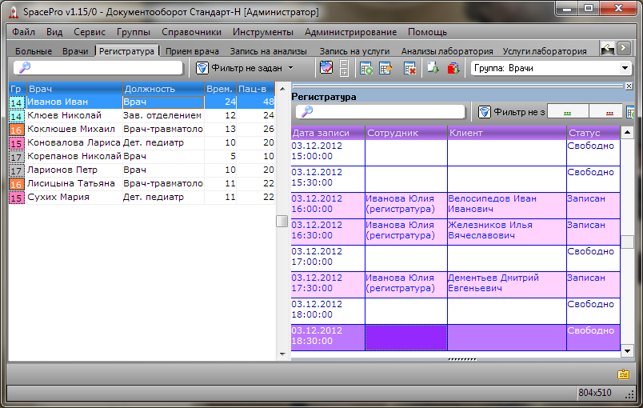Image resolution: width=643 pixels, height=408 pixels.
Task: Close the Регистратура side panel with X
Action: click(x=629, y=86)
